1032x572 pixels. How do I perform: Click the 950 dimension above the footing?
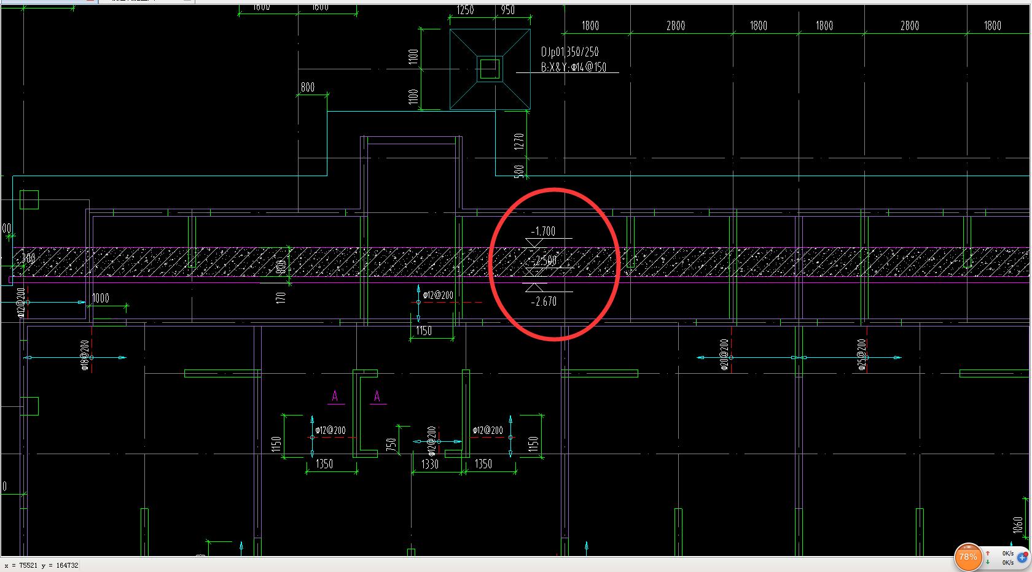[507, 10]
